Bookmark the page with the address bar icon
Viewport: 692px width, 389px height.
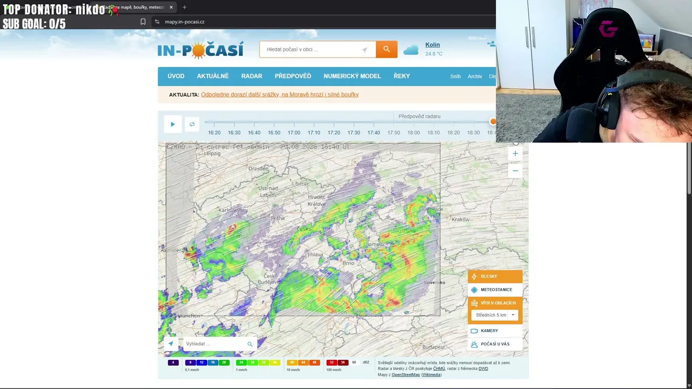pos(143,22)
